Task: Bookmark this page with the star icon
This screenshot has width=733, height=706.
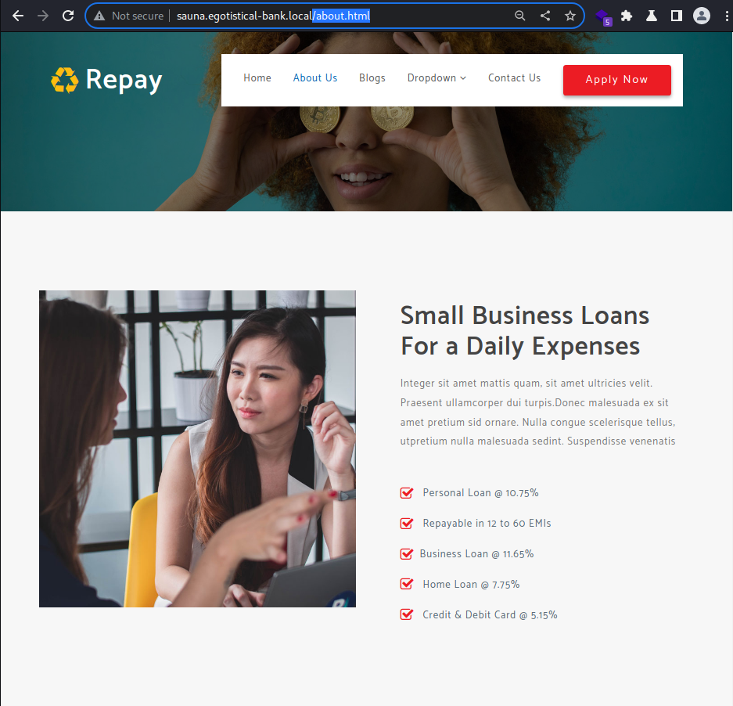Action: pyautogui.click(x=570, y=16)
